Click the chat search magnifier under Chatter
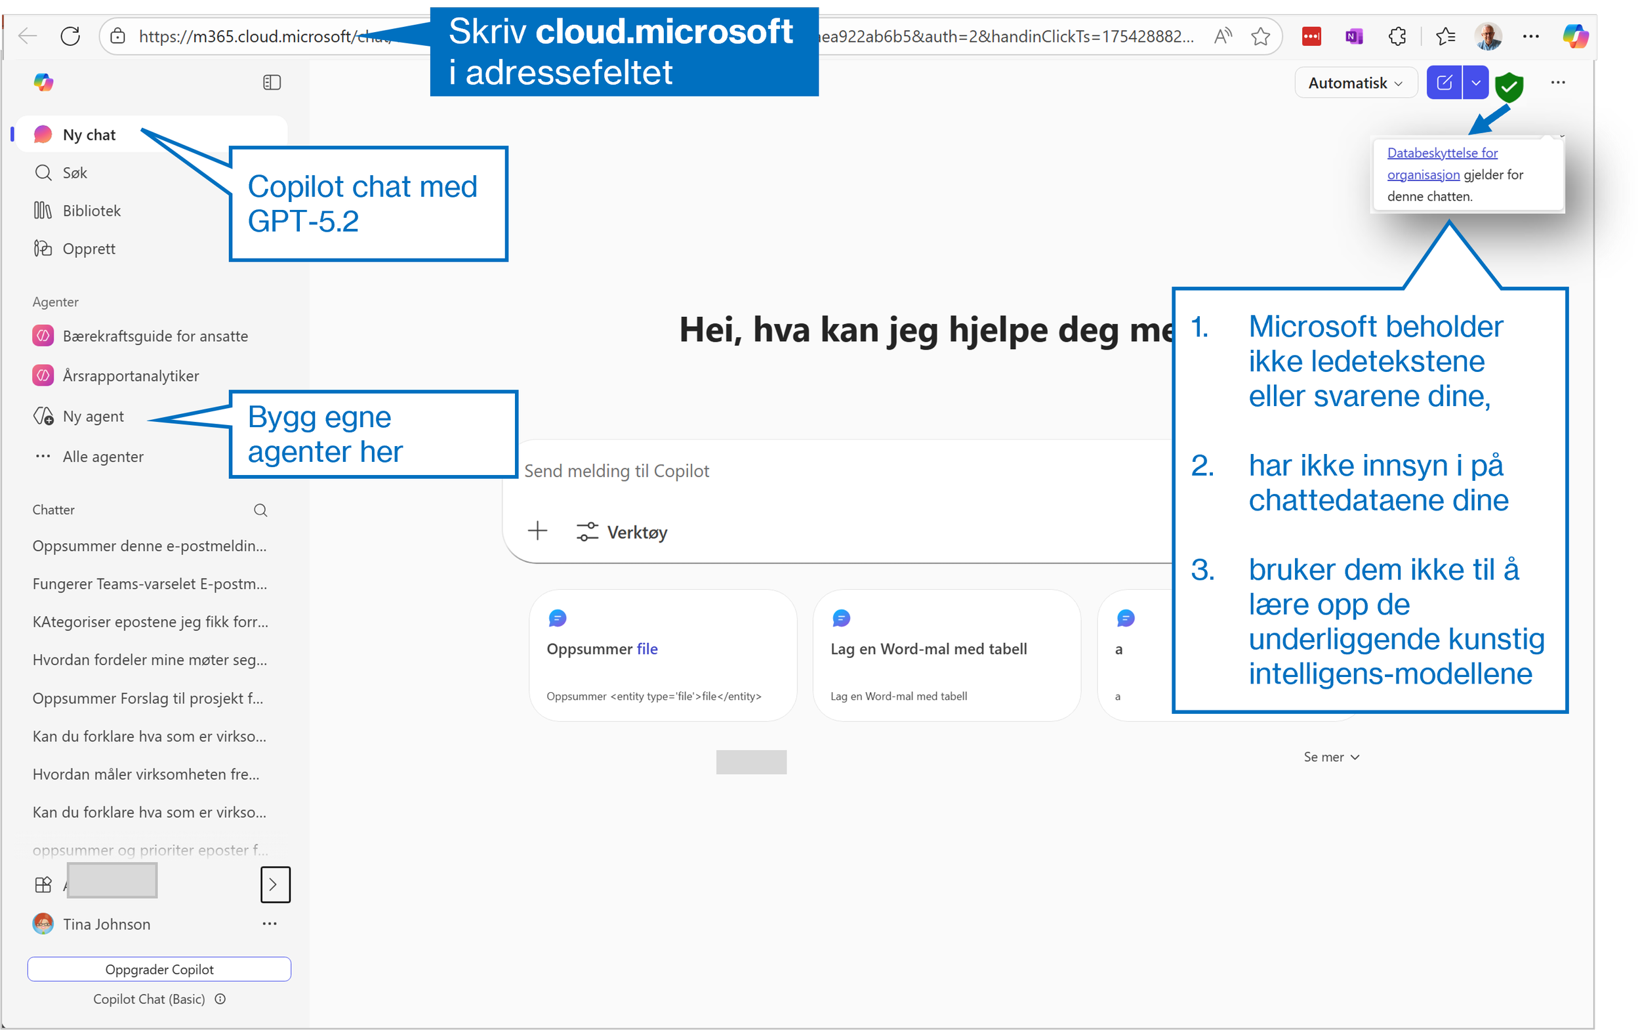Viewport: 1640px width, 1030px height. [260, 510]
